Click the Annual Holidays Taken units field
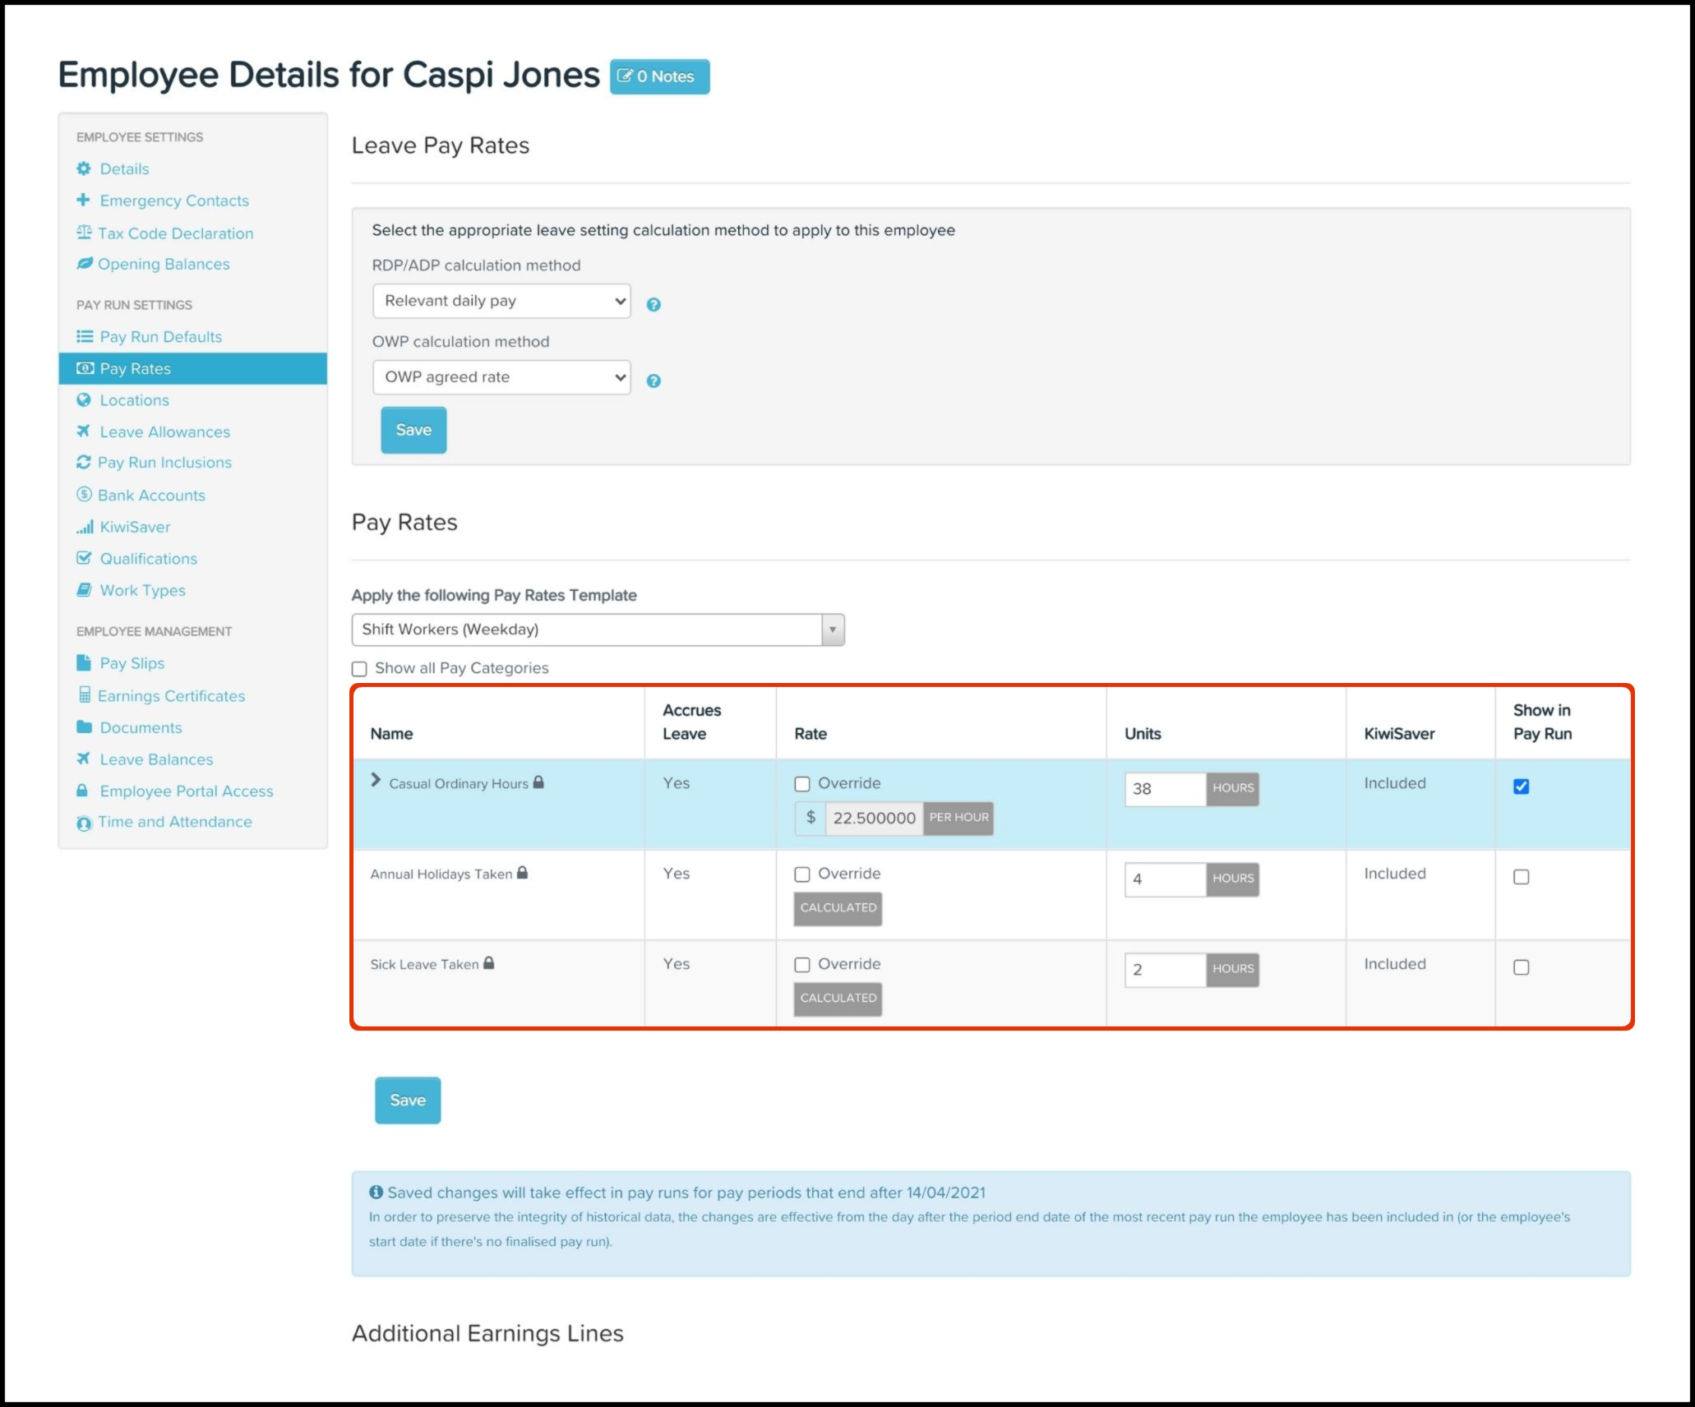 coord(1164,879)
